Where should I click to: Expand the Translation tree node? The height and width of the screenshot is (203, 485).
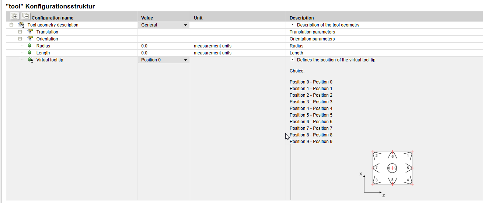tap(20, 32)
